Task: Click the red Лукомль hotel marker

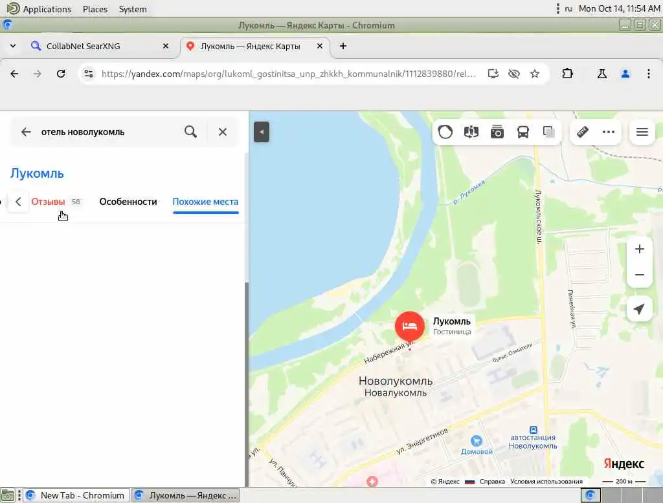Action: coord(409,326)
